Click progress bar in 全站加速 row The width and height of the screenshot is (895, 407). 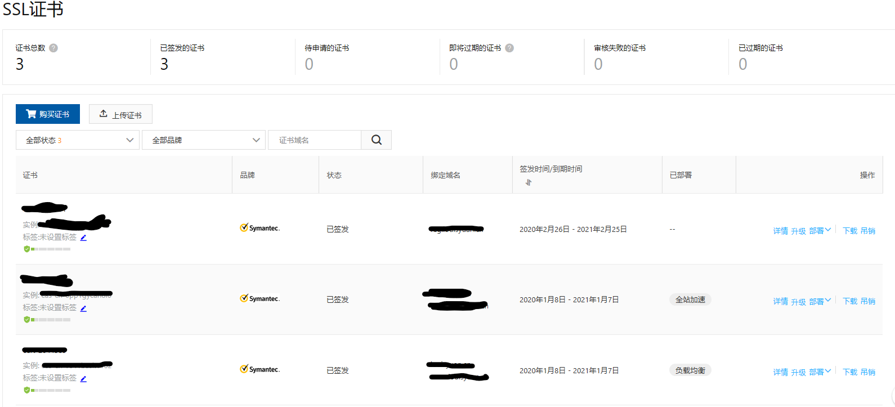coord(51,319)
